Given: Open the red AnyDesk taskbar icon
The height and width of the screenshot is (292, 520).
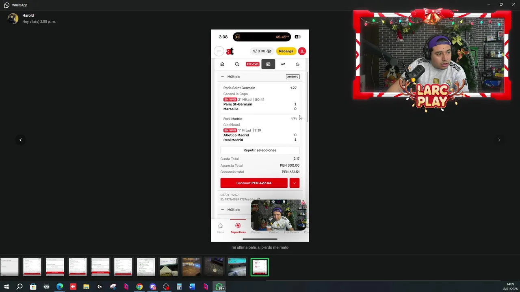Looking at the screenshot, I should click(x=73, y=287).
